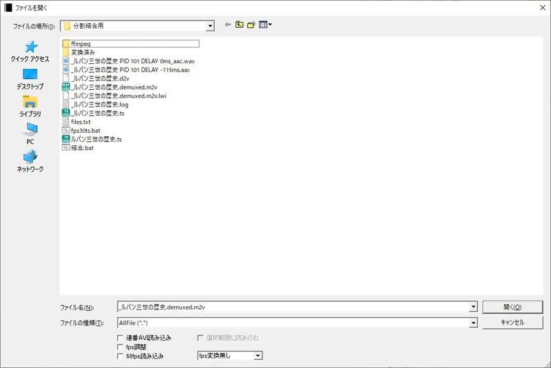Select the file 結合.bat
551x368 pixels.
82,148
